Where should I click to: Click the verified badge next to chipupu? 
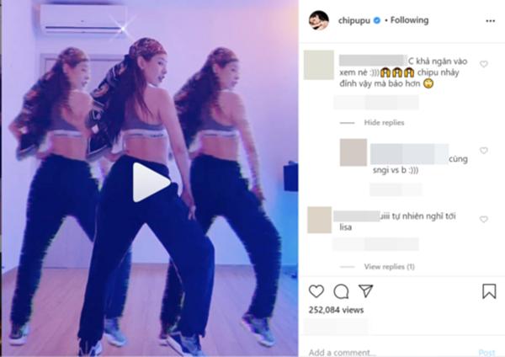(x=377, y=20)
